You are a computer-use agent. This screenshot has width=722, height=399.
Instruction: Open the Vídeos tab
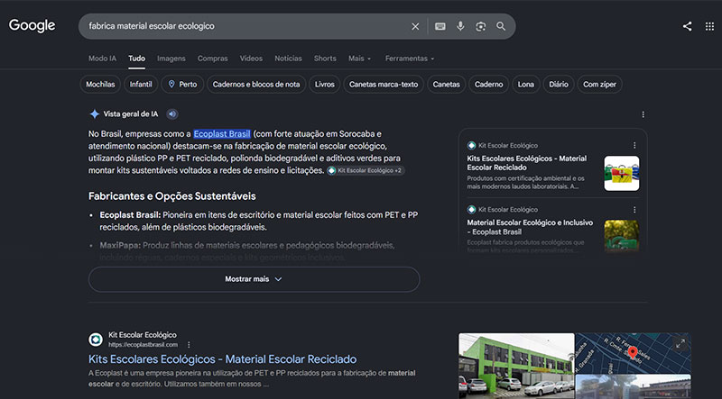click(x=251, y=59)
